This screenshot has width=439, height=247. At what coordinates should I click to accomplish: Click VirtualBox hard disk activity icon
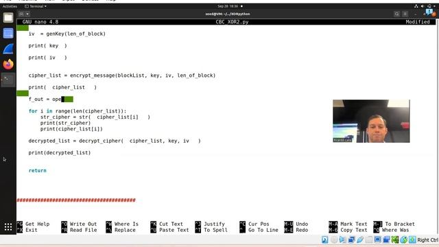(324, 239)
